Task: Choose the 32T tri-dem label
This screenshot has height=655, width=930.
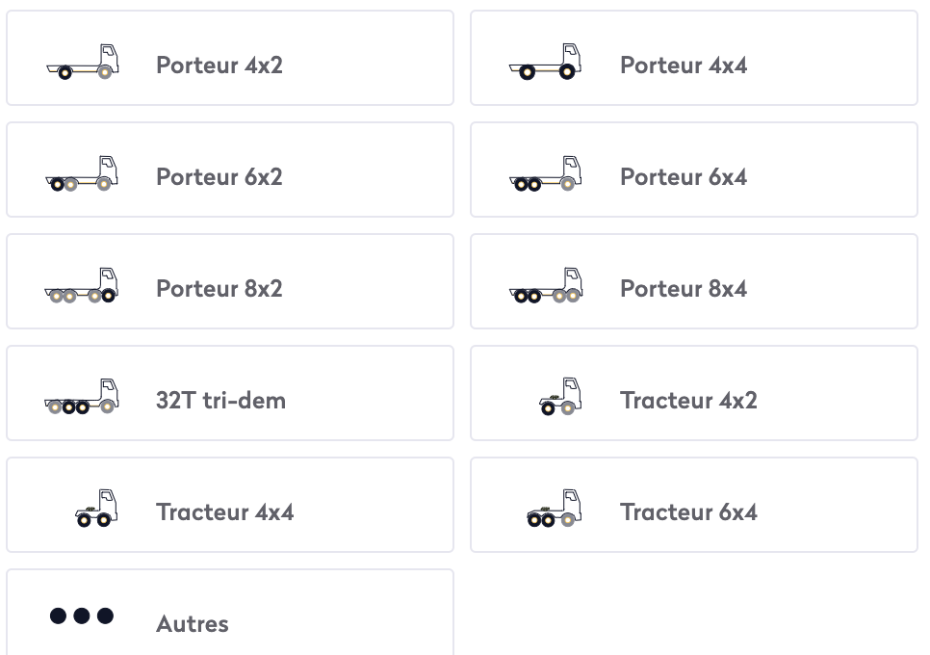Action: [x=220, y=401]
